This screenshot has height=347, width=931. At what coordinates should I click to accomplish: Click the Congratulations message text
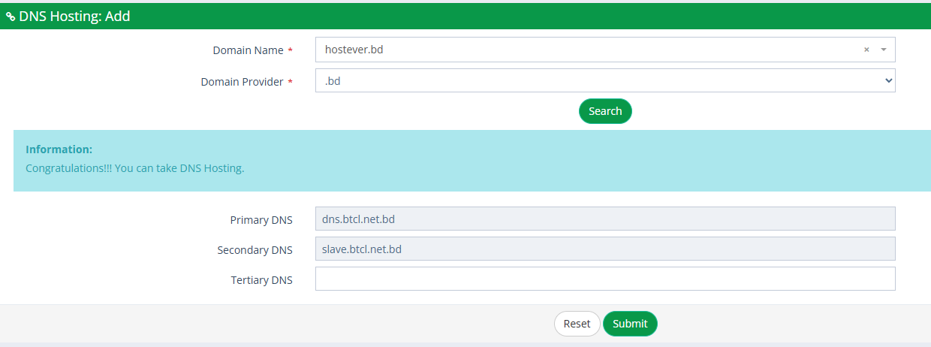(x=135, y=168)
